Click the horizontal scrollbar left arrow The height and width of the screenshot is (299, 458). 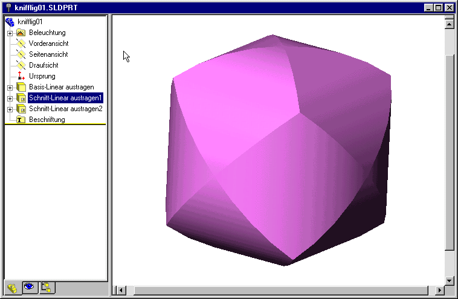(121, 291)
